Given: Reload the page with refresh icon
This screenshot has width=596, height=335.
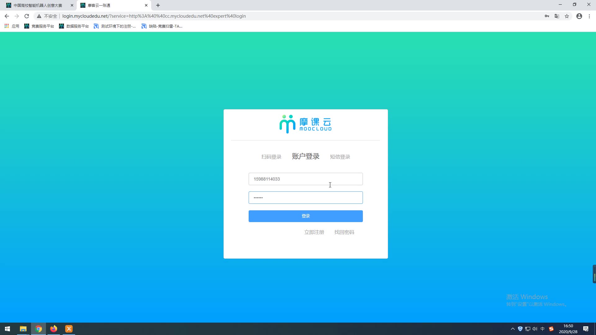Looking at the screenshot, I should tap(27, 16).
